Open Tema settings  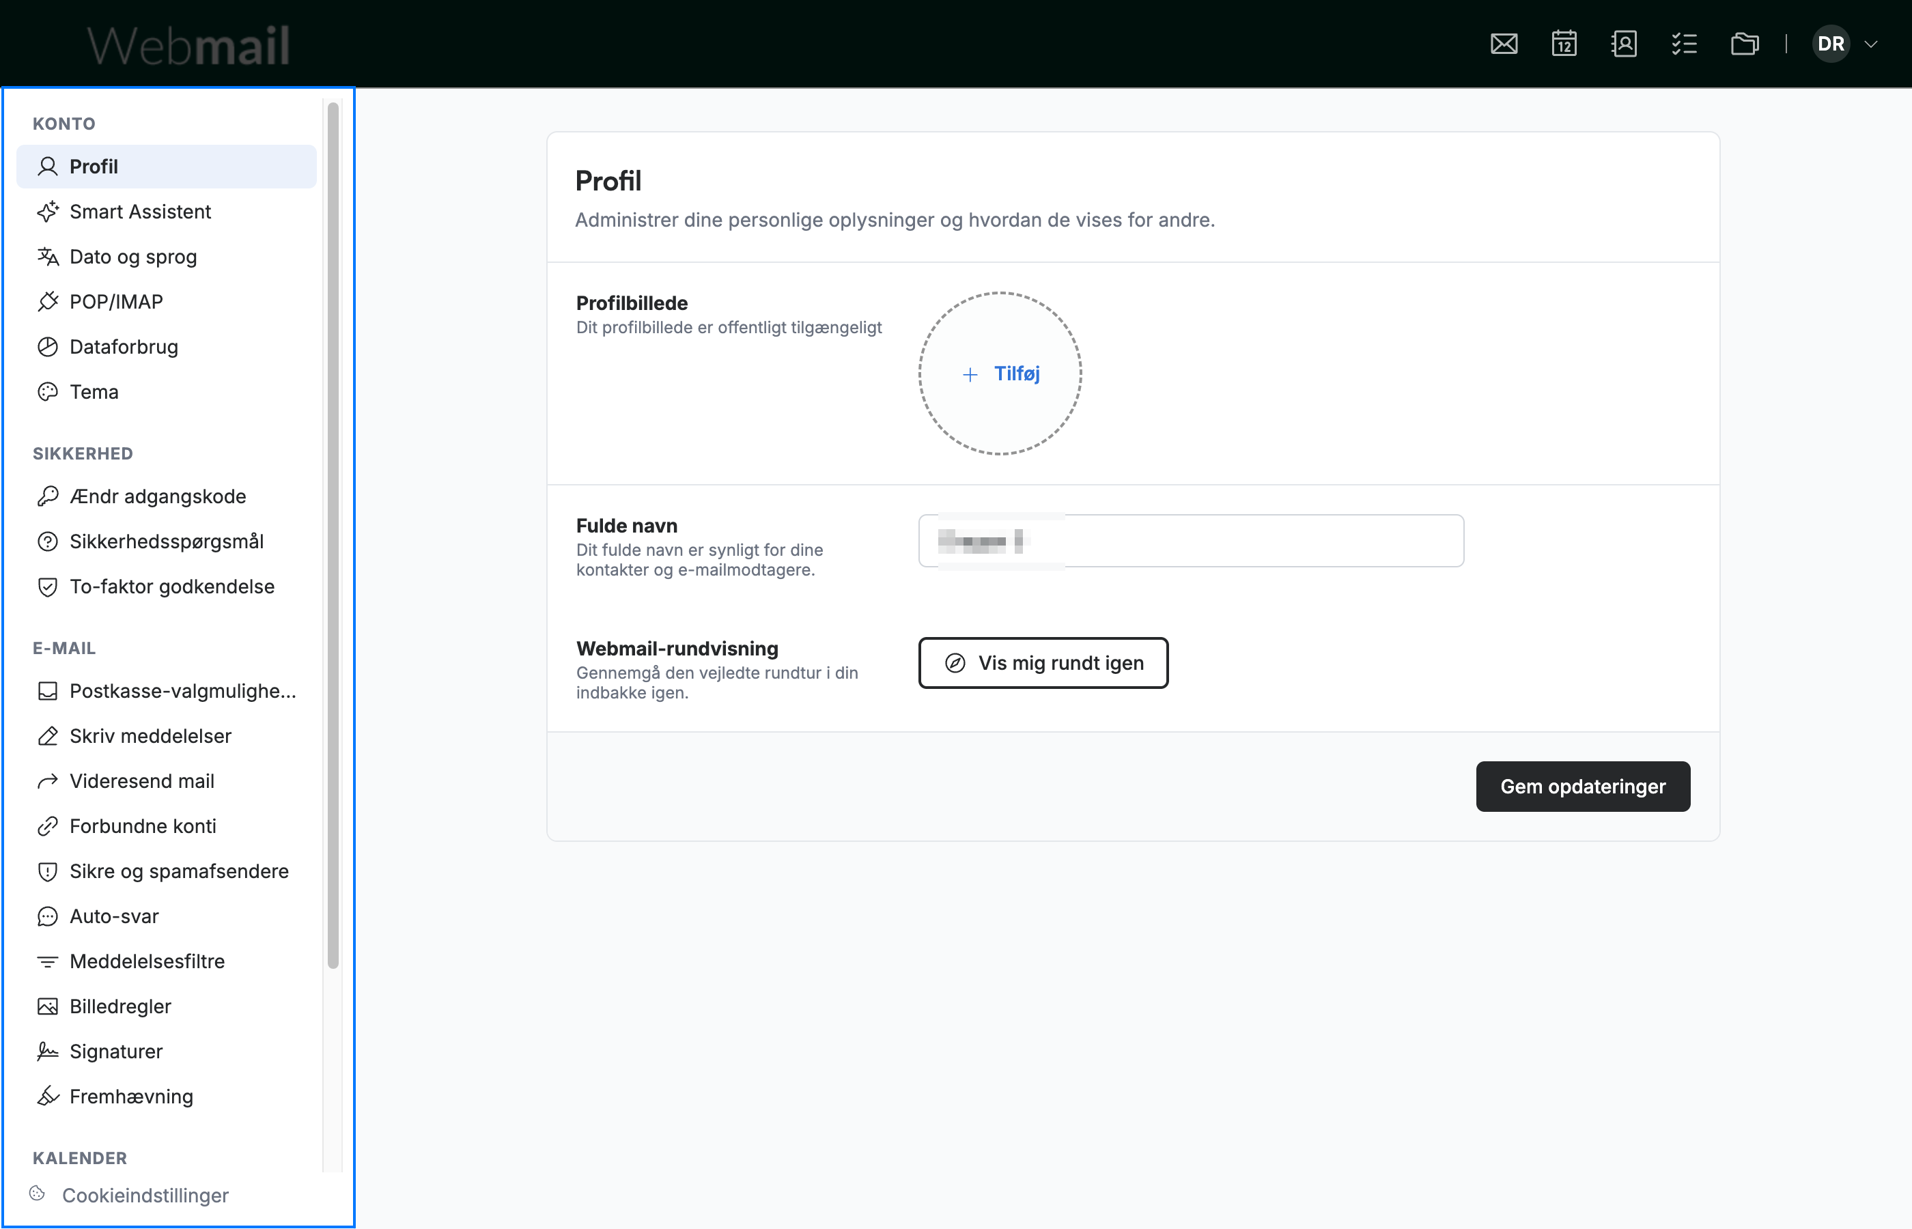(x=166, y=392)
